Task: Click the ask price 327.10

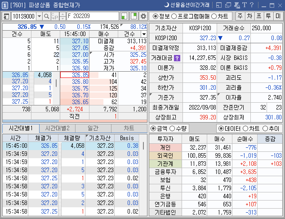Action: (75, 41)
